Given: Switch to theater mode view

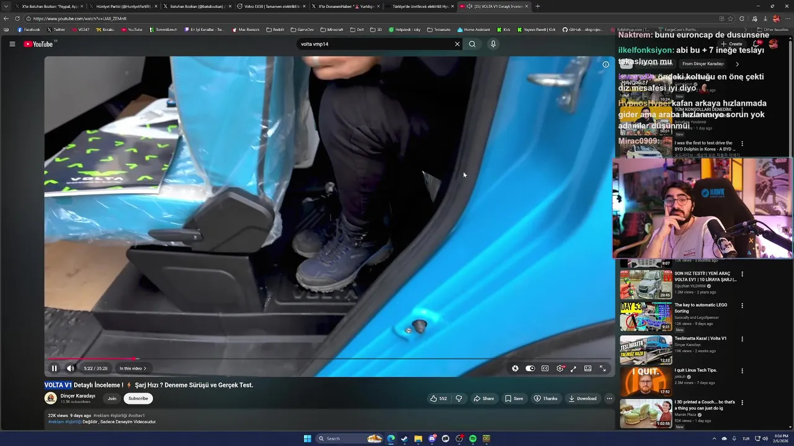Looking at the screenshot, I should [x=587, y=369].
